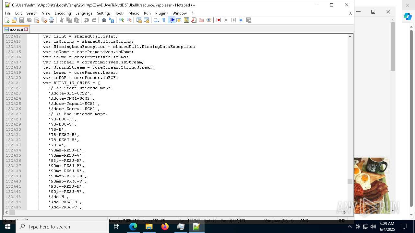The width and height of the screenshot is (415, 233).
Task: Zoom in using magnifier plus icon
Action: 122,20
